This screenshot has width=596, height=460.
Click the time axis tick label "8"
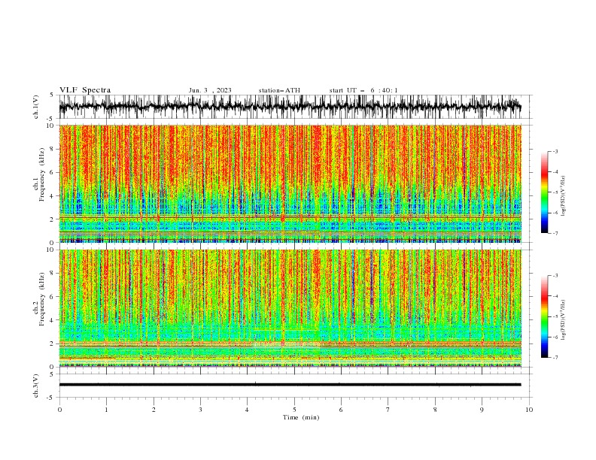[435, 410]
